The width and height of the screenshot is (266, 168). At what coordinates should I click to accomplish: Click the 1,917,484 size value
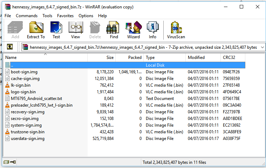point(105,92)
